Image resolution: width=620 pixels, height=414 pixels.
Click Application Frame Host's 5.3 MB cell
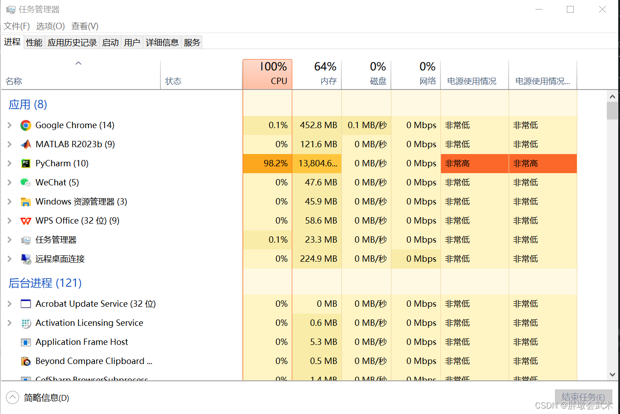[x=317, y=342]
